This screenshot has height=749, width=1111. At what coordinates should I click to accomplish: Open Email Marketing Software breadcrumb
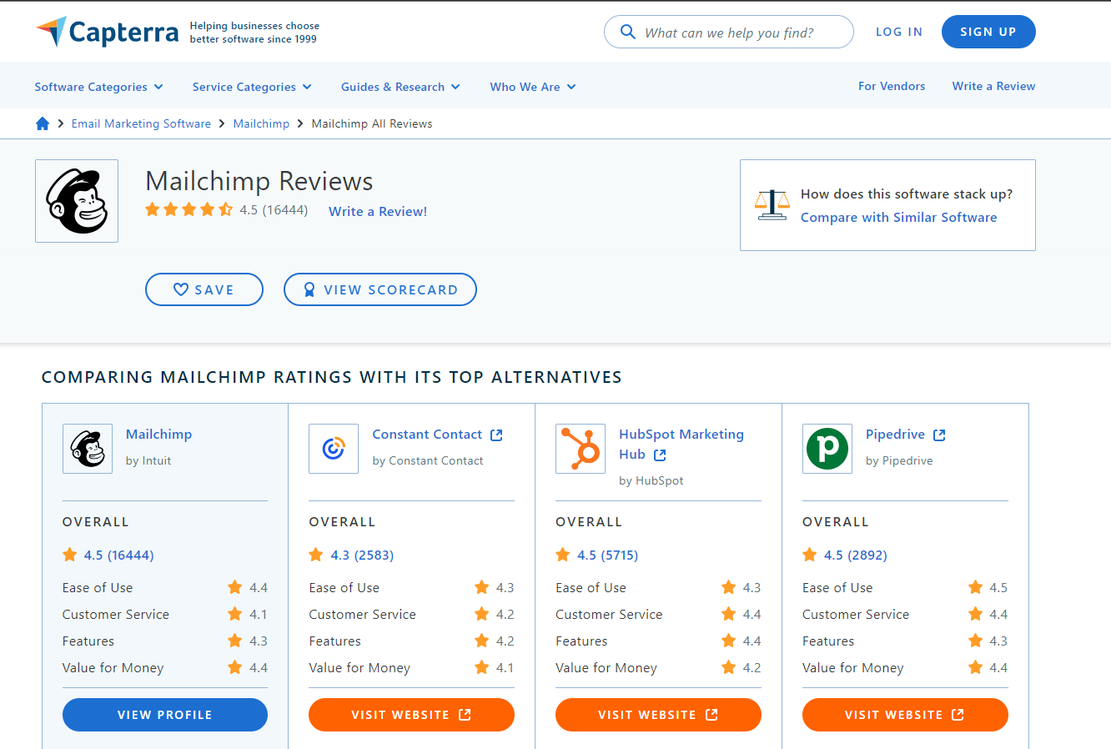(x=141, y=123)
